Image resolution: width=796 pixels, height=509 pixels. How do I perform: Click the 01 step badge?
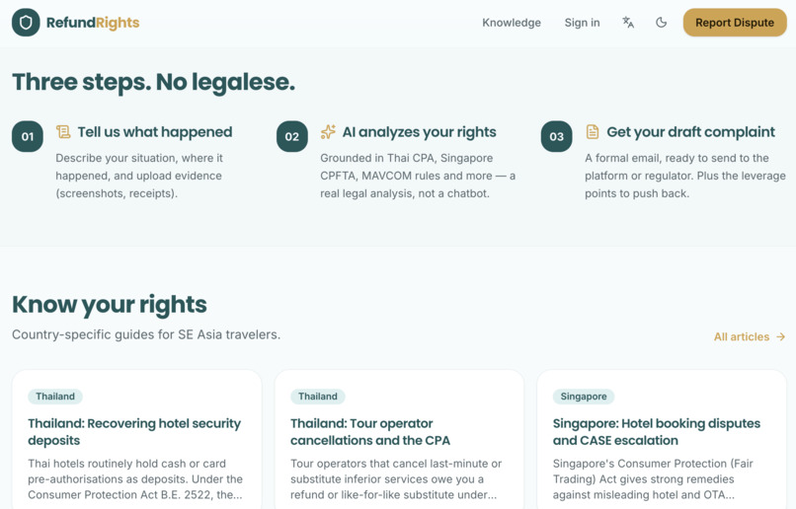pyautogui.click(x=28, y=136)
